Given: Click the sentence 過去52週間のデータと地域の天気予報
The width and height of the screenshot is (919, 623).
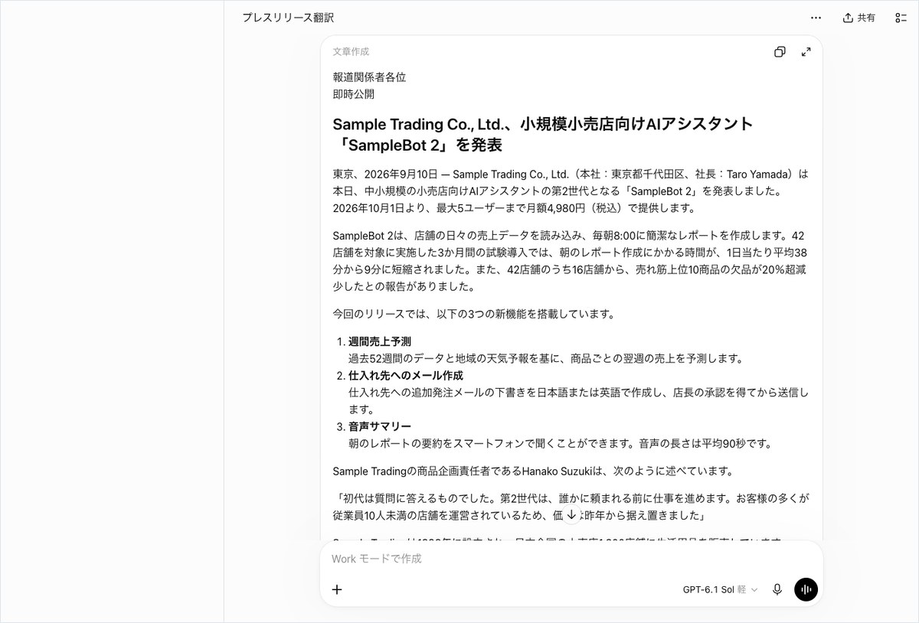Looking at the screenshot, I should click(546, 358).
